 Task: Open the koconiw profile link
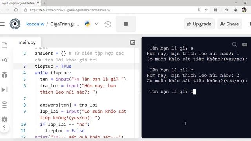pos(35,24)
